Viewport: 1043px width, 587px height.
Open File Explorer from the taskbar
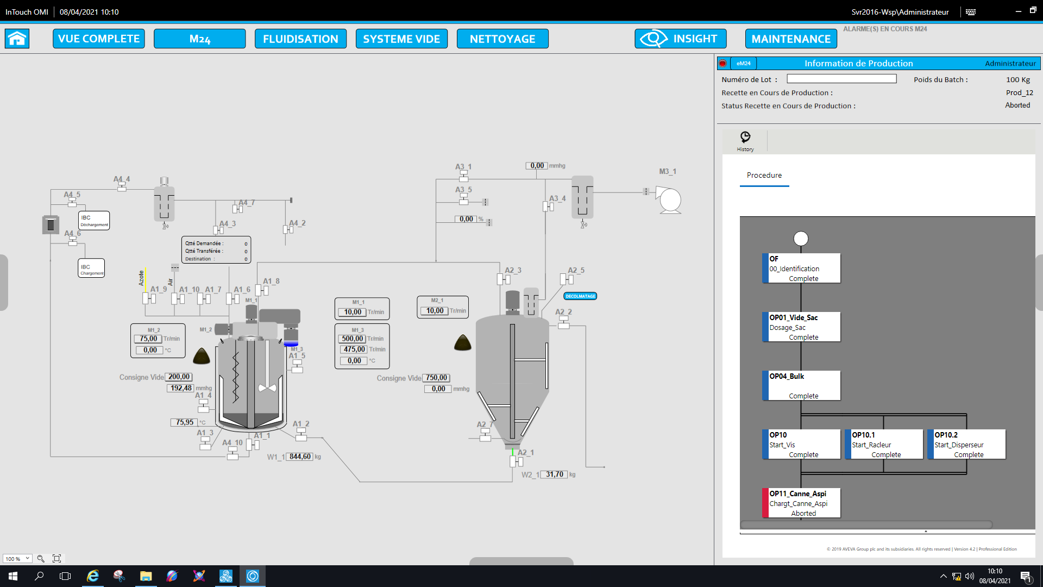click(146, 576)
